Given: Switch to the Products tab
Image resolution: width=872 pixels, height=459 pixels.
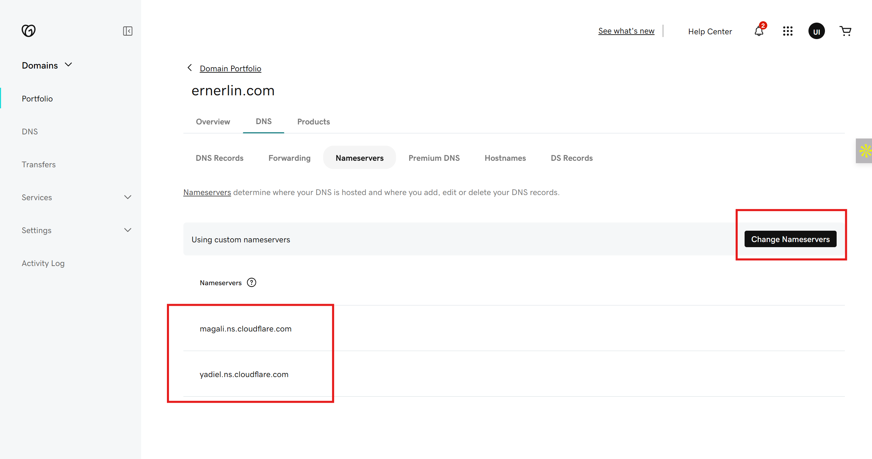Looking at the screenshot, I should click(x=313, y=122).
